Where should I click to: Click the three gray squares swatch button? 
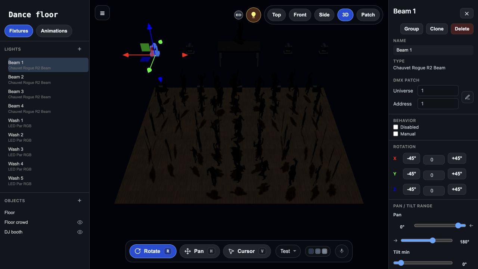click(318, 251)
